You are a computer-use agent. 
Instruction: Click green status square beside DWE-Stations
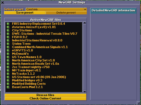[8, 34]
